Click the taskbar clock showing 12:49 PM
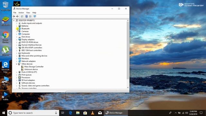This screenshot has height=116, width=206. [193, 113]
